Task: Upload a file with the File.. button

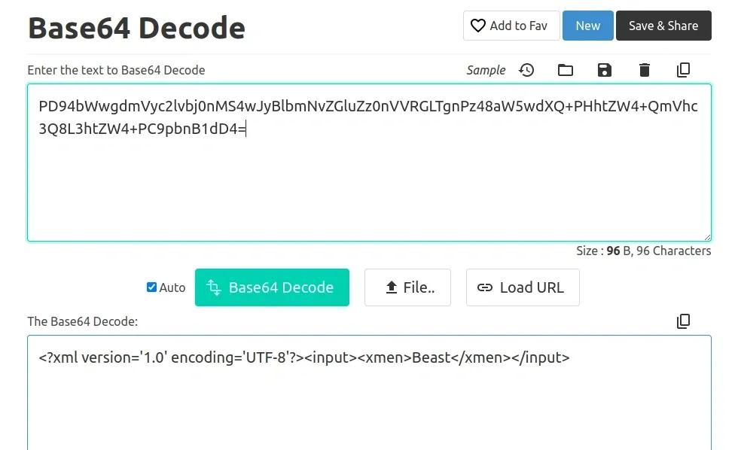Action: tap(407, 287)
